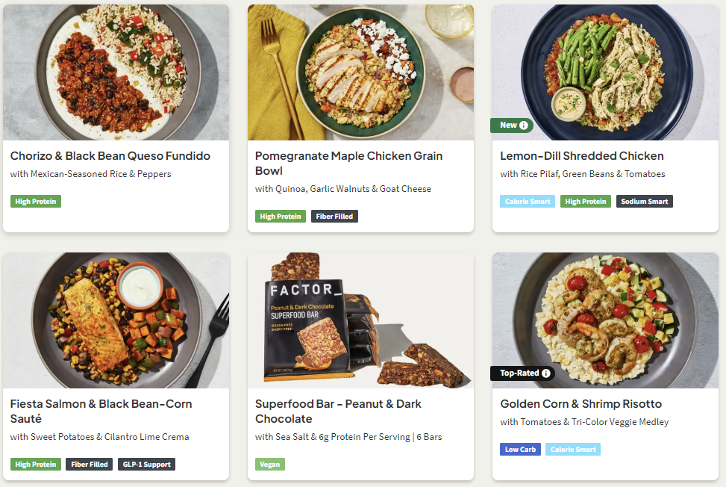Open Fiesta Salmon meal image
Viewport: 726px width, 487px height.
coord(116,320)
